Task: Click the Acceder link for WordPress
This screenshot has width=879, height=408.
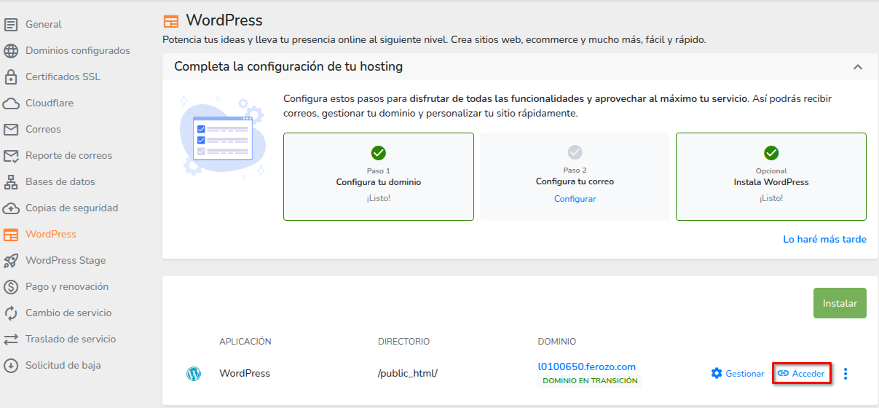Action: (x=801, y=374)
